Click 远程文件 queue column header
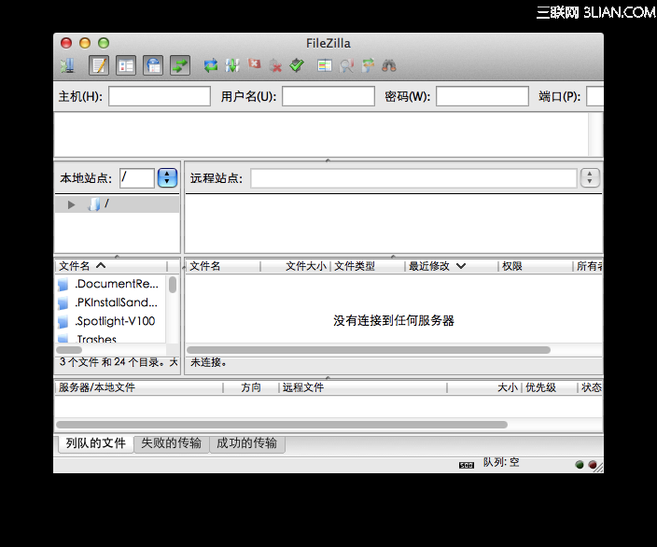This screenshot has height=547, width=657. point(363,387)
